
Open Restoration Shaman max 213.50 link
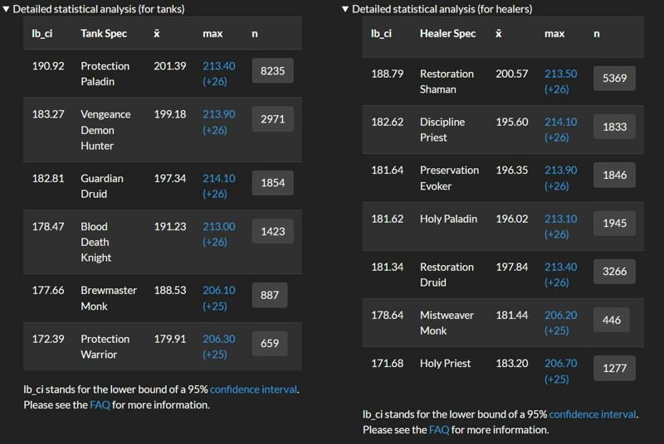[561, 81]
